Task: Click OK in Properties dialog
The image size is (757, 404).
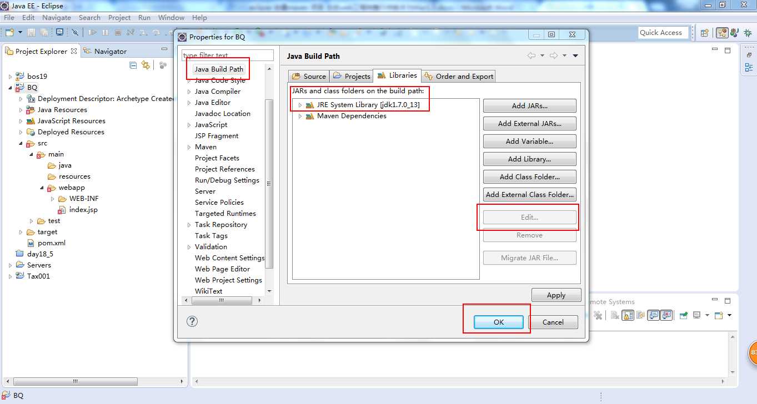Action: 498,322
